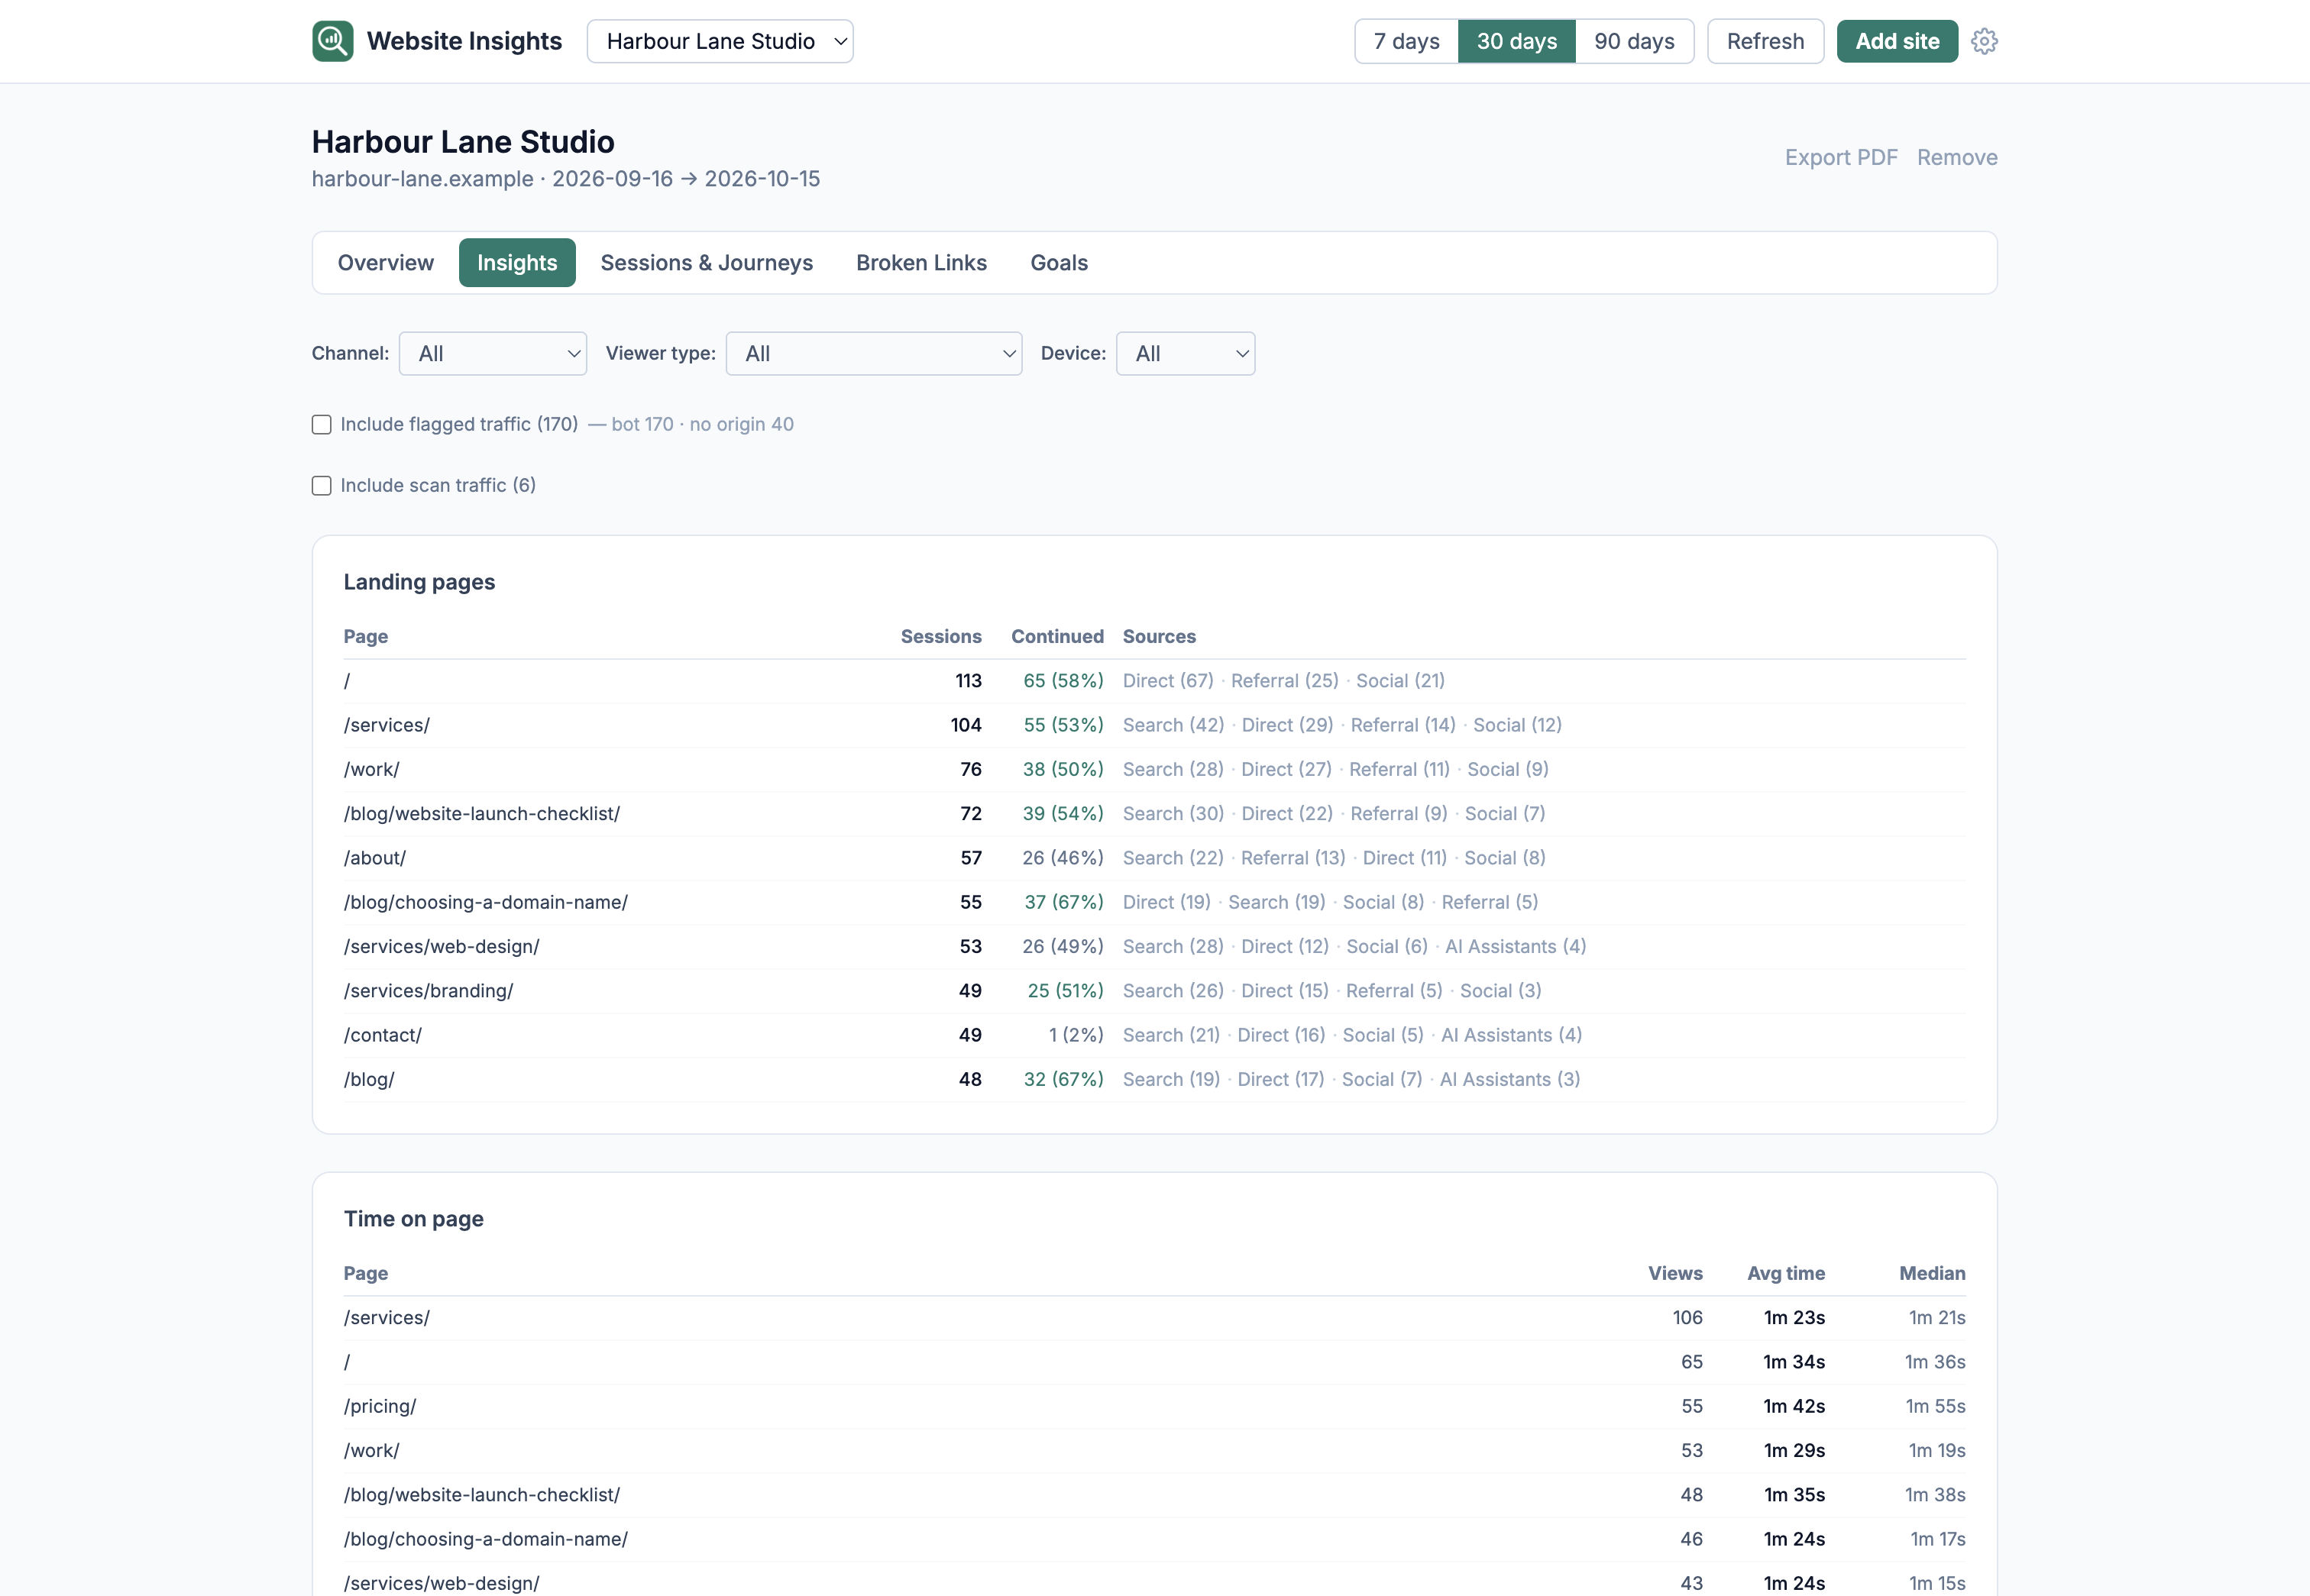
Task: Click the 1m 55s median value
Action: [x=1935, y=1406]
